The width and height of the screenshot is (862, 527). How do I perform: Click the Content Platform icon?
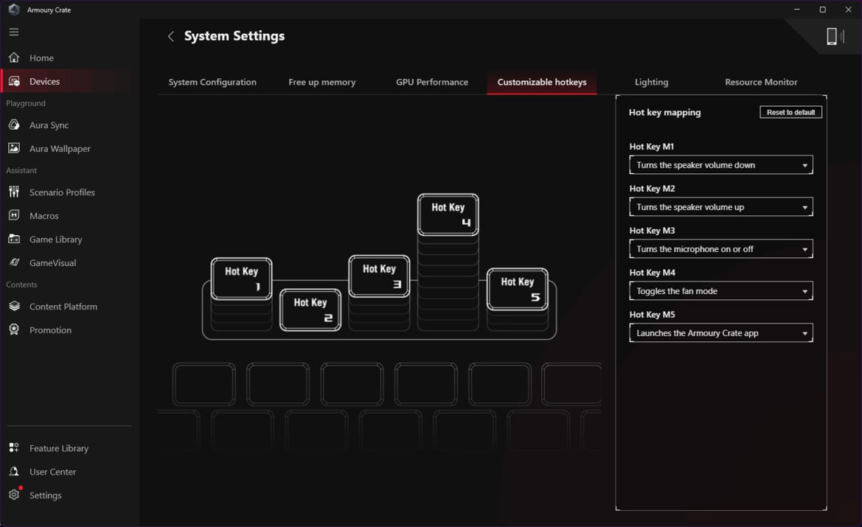pos(14,306)
